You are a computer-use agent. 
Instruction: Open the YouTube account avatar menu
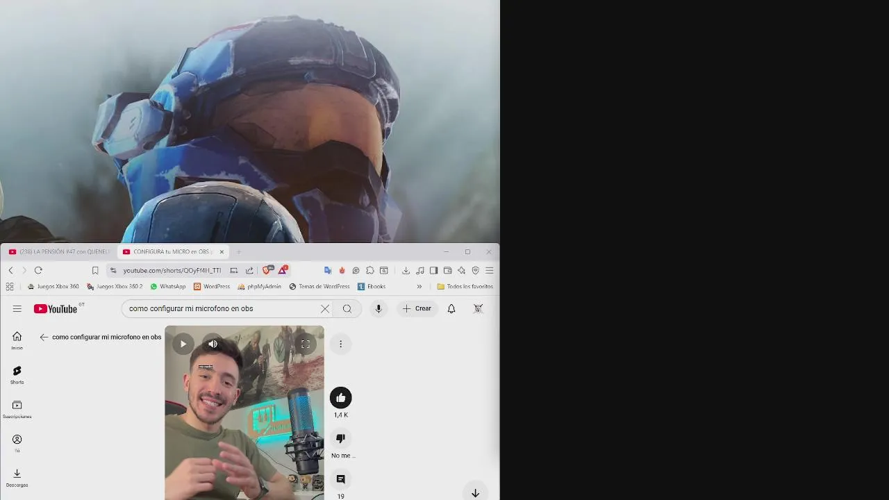click(x=478, y=309)
